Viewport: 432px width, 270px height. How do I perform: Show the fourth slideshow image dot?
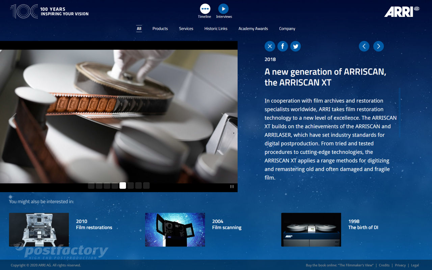tap(115, 186)
